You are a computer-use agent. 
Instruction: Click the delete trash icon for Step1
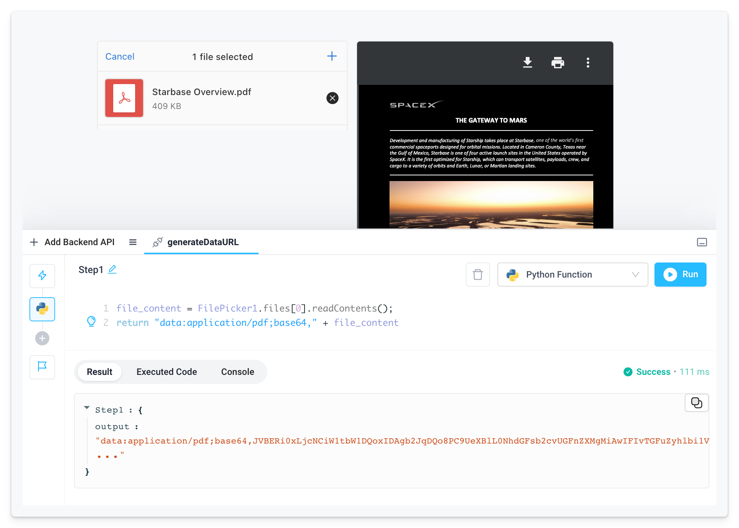click(x=477, y=274)
